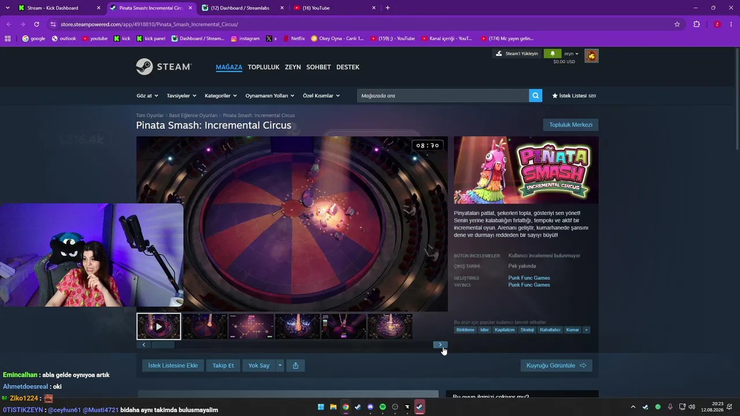Click the Yok Say button
The width and height of the screenshot is (740, 416).
[259, 365]
